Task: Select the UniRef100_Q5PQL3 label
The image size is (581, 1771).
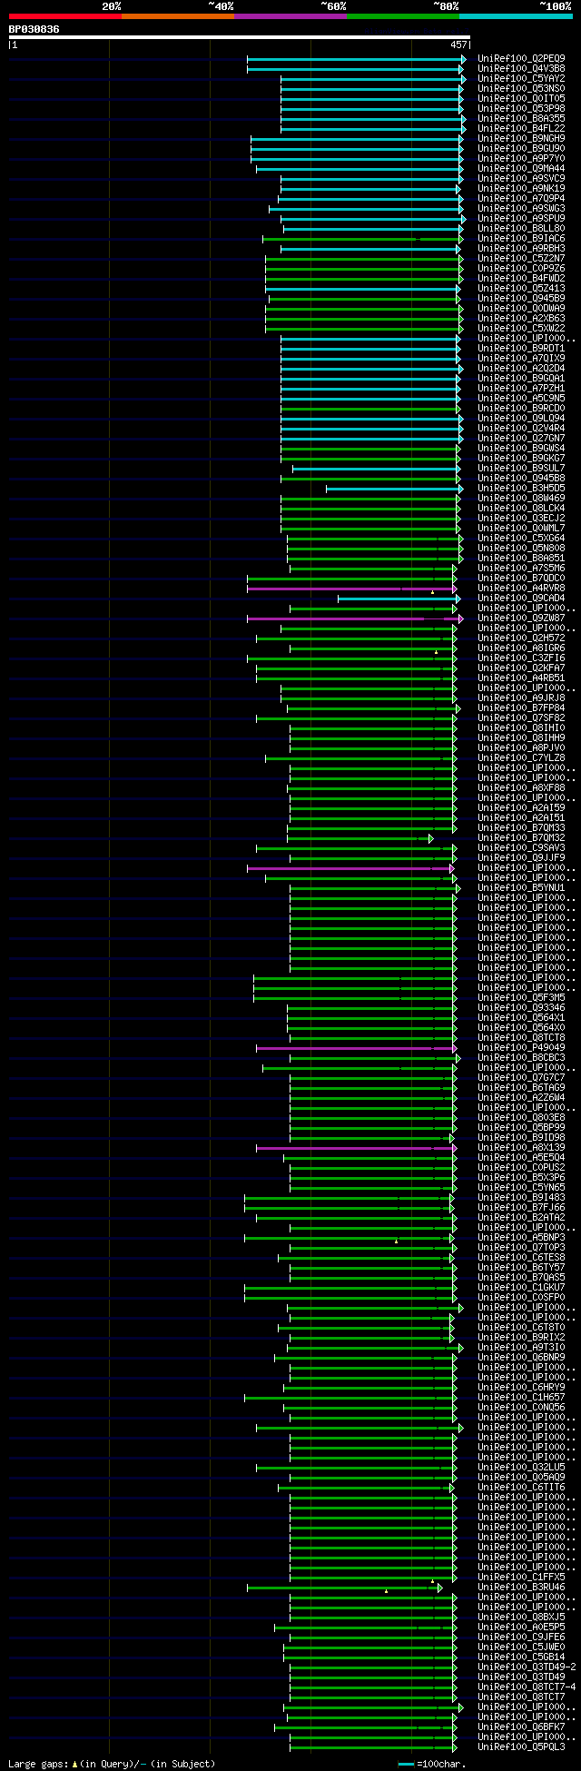Action: (x=521, y=1746)
